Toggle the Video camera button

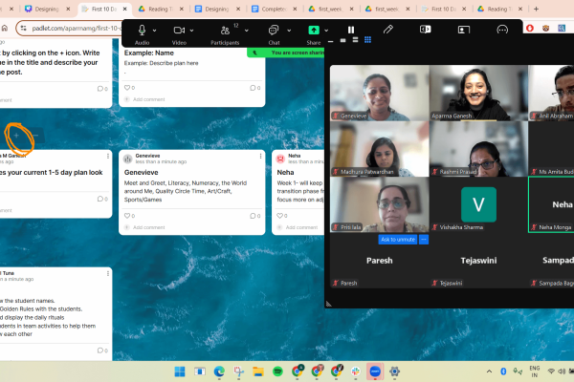point(178,30)
